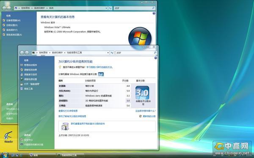Image resolution: width=254 pixels, height=158 pixels.
Task: Select 系统 breadcrumb in System window
Action: [51, 8]
